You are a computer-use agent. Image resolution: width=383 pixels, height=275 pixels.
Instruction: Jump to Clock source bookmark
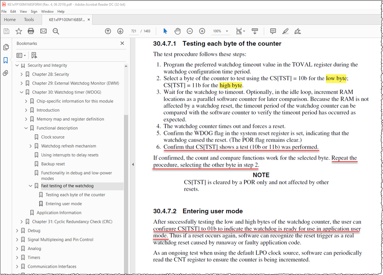coord(53,137)
